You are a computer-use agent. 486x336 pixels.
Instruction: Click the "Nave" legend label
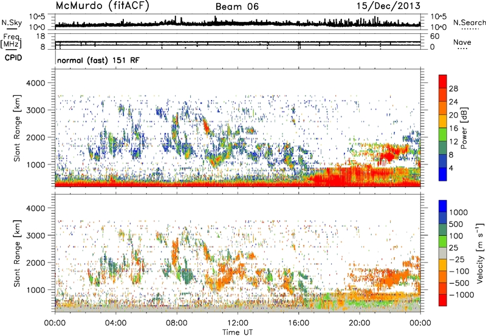coord(462,42)
